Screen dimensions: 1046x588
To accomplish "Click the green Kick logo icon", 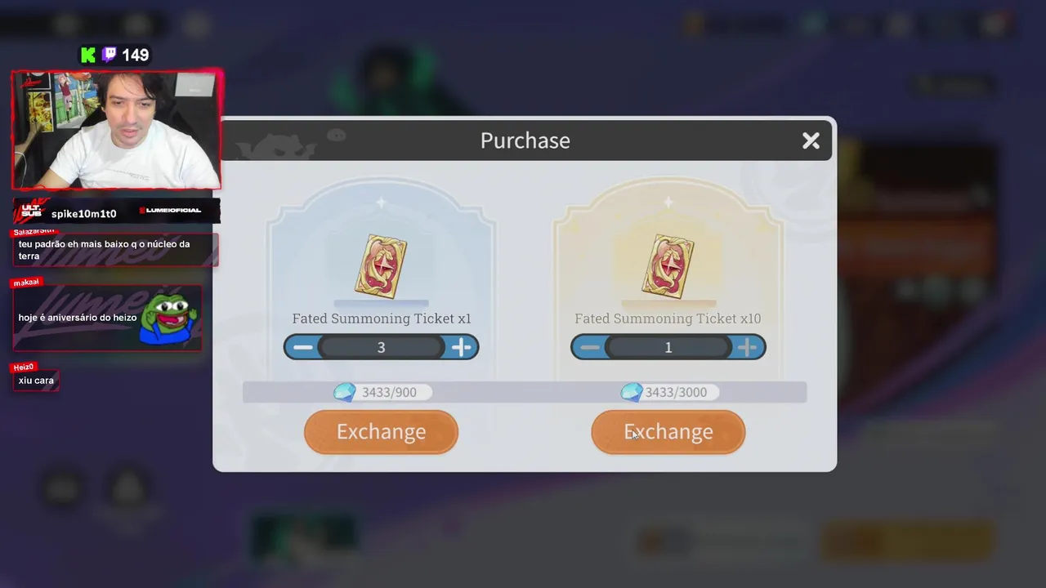I will [88, 55].
